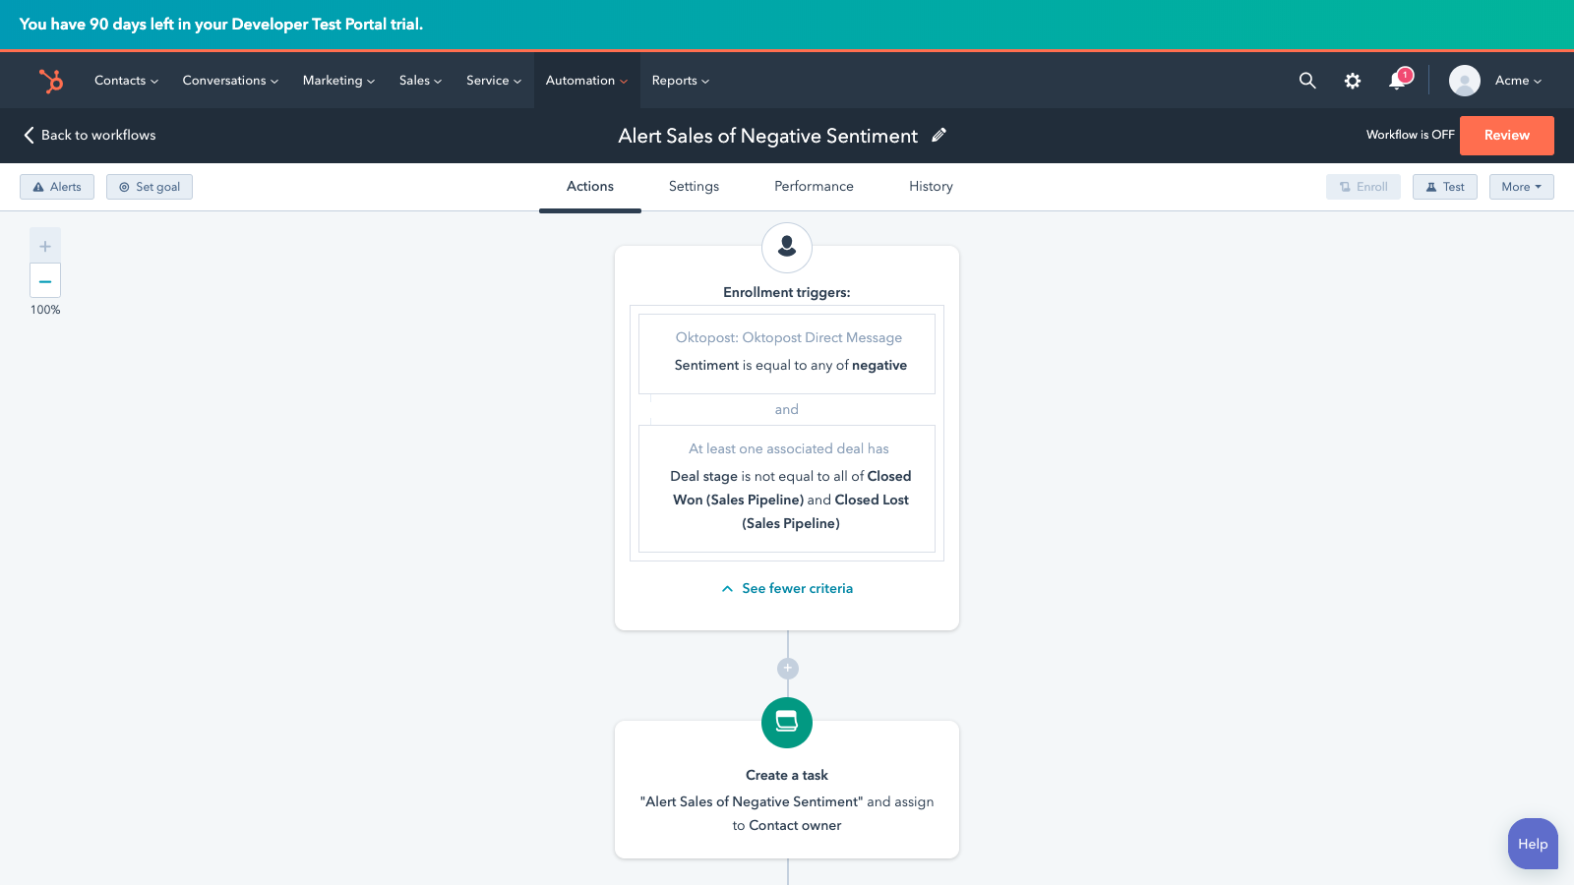Click the enrollment trigger contact icon

787,248
